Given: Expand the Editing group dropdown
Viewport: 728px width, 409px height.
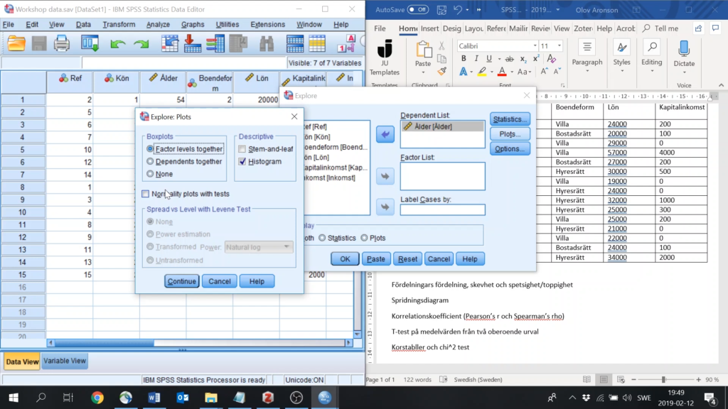Looking at the screenshot, I should coord(652,71).
